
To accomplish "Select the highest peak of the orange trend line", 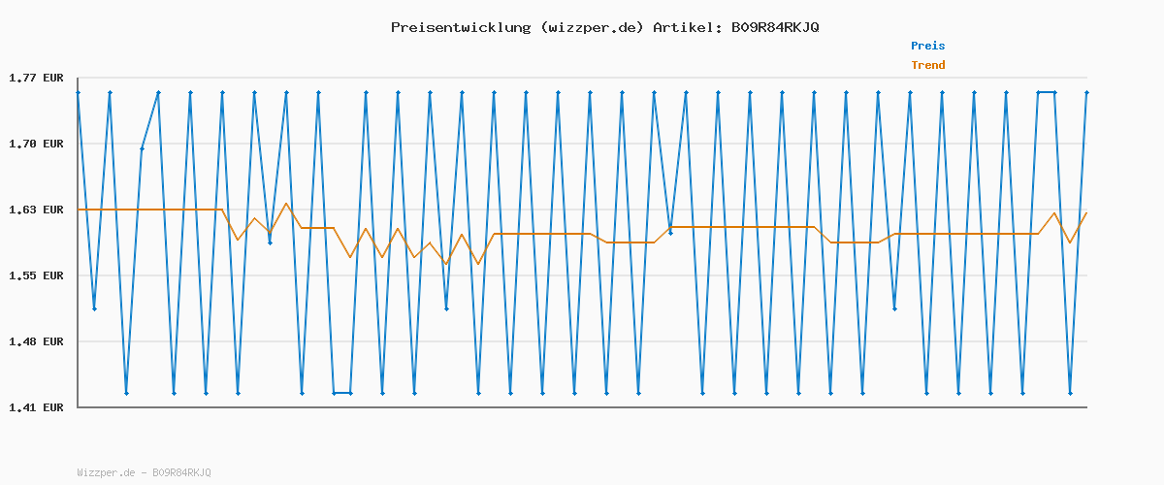I will (286, 204).
